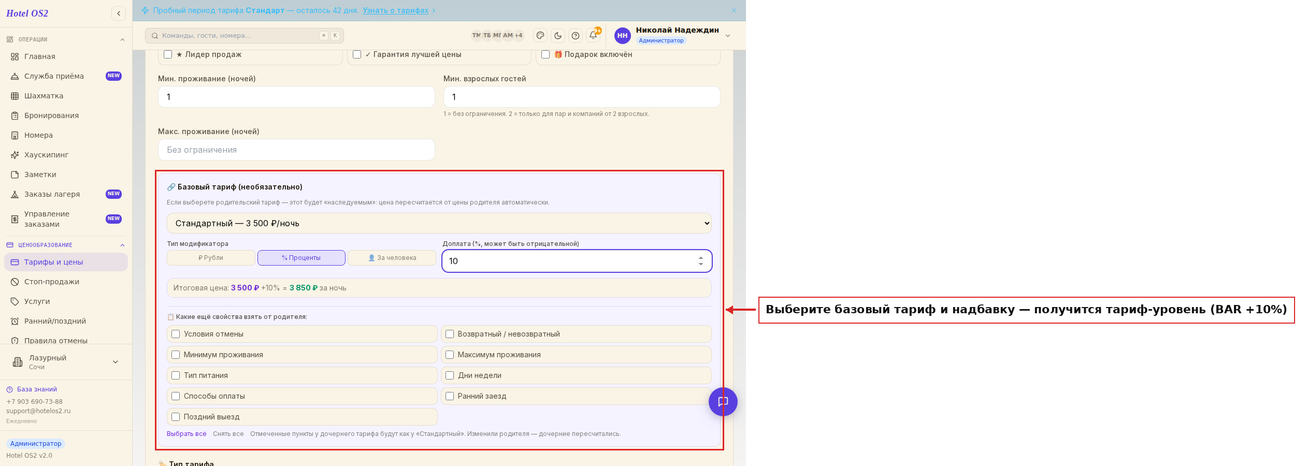Image resolution: width=1307 pixels, height=466 pixels.
Task: Increase Доплата value with stepper arrow
Action: (701, 257)
